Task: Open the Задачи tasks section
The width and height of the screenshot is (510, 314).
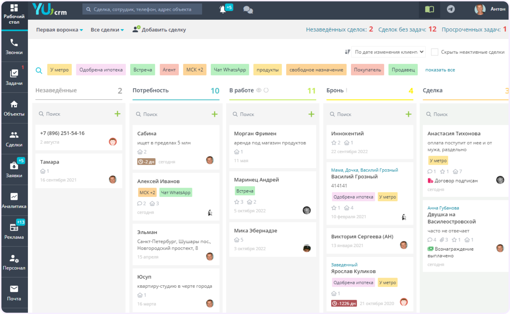Action: pos(14,77)
